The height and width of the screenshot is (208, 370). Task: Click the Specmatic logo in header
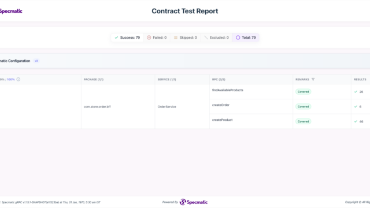(x=10, y=11)
